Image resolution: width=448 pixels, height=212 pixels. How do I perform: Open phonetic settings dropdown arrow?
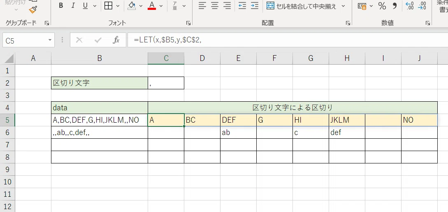pos(184,6)
